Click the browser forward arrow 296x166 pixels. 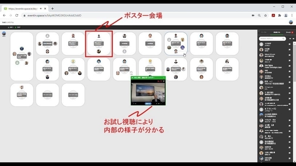(x=10, y=15)
